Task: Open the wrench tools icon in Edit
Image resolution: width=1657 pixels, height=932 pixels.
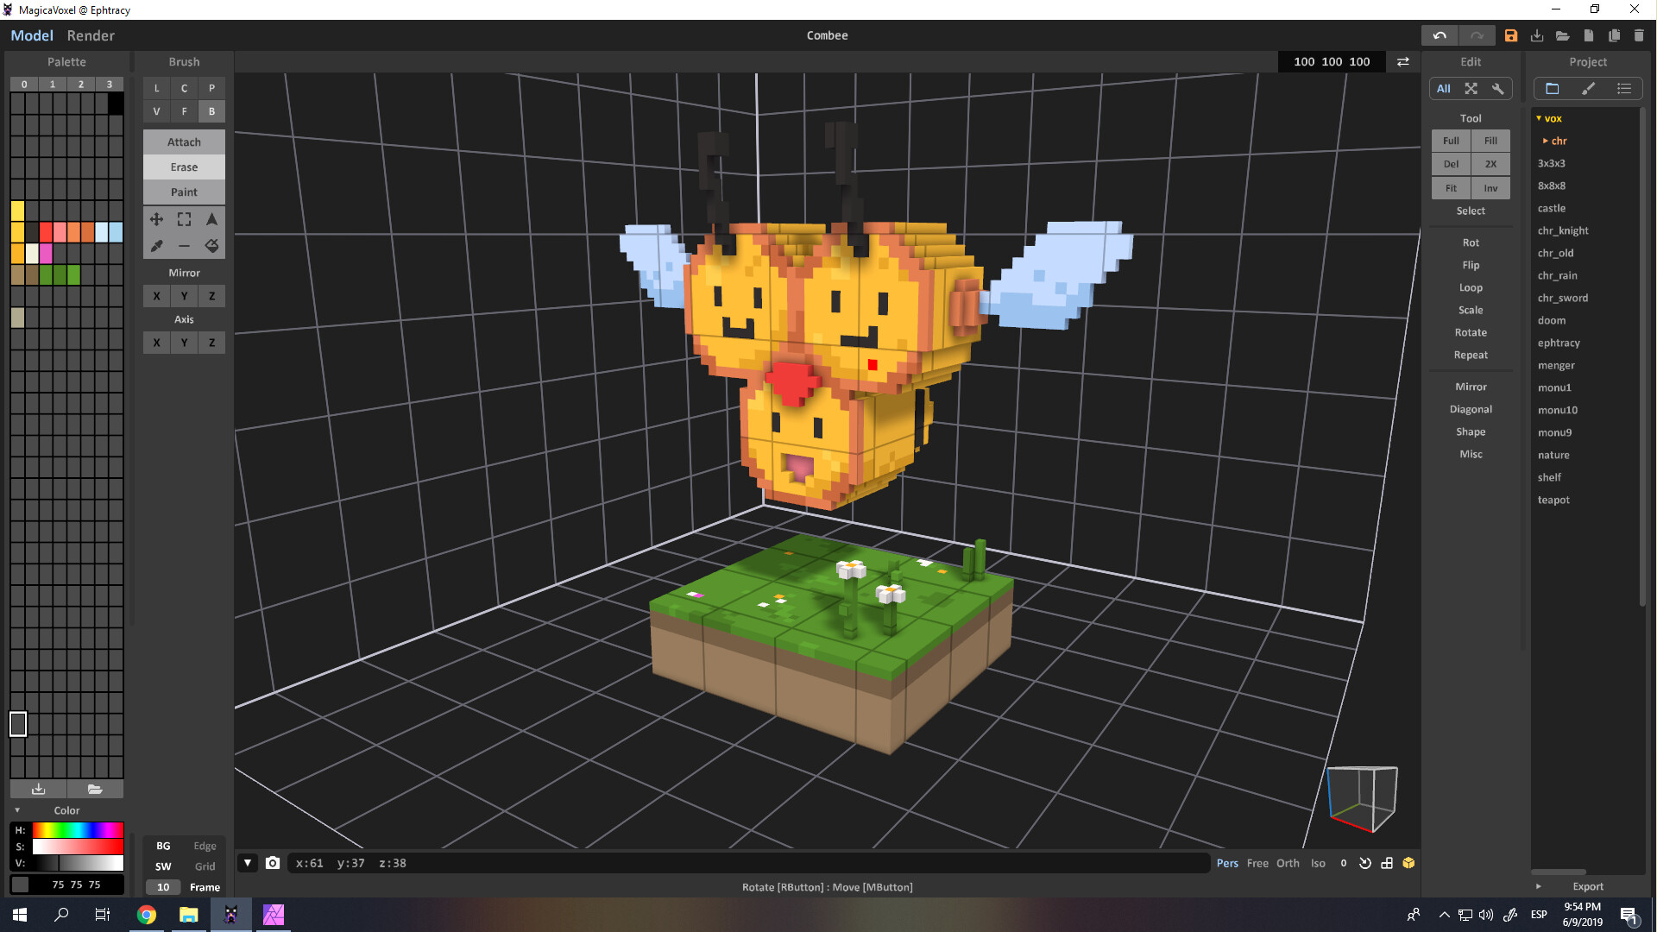Action: 1497,88
